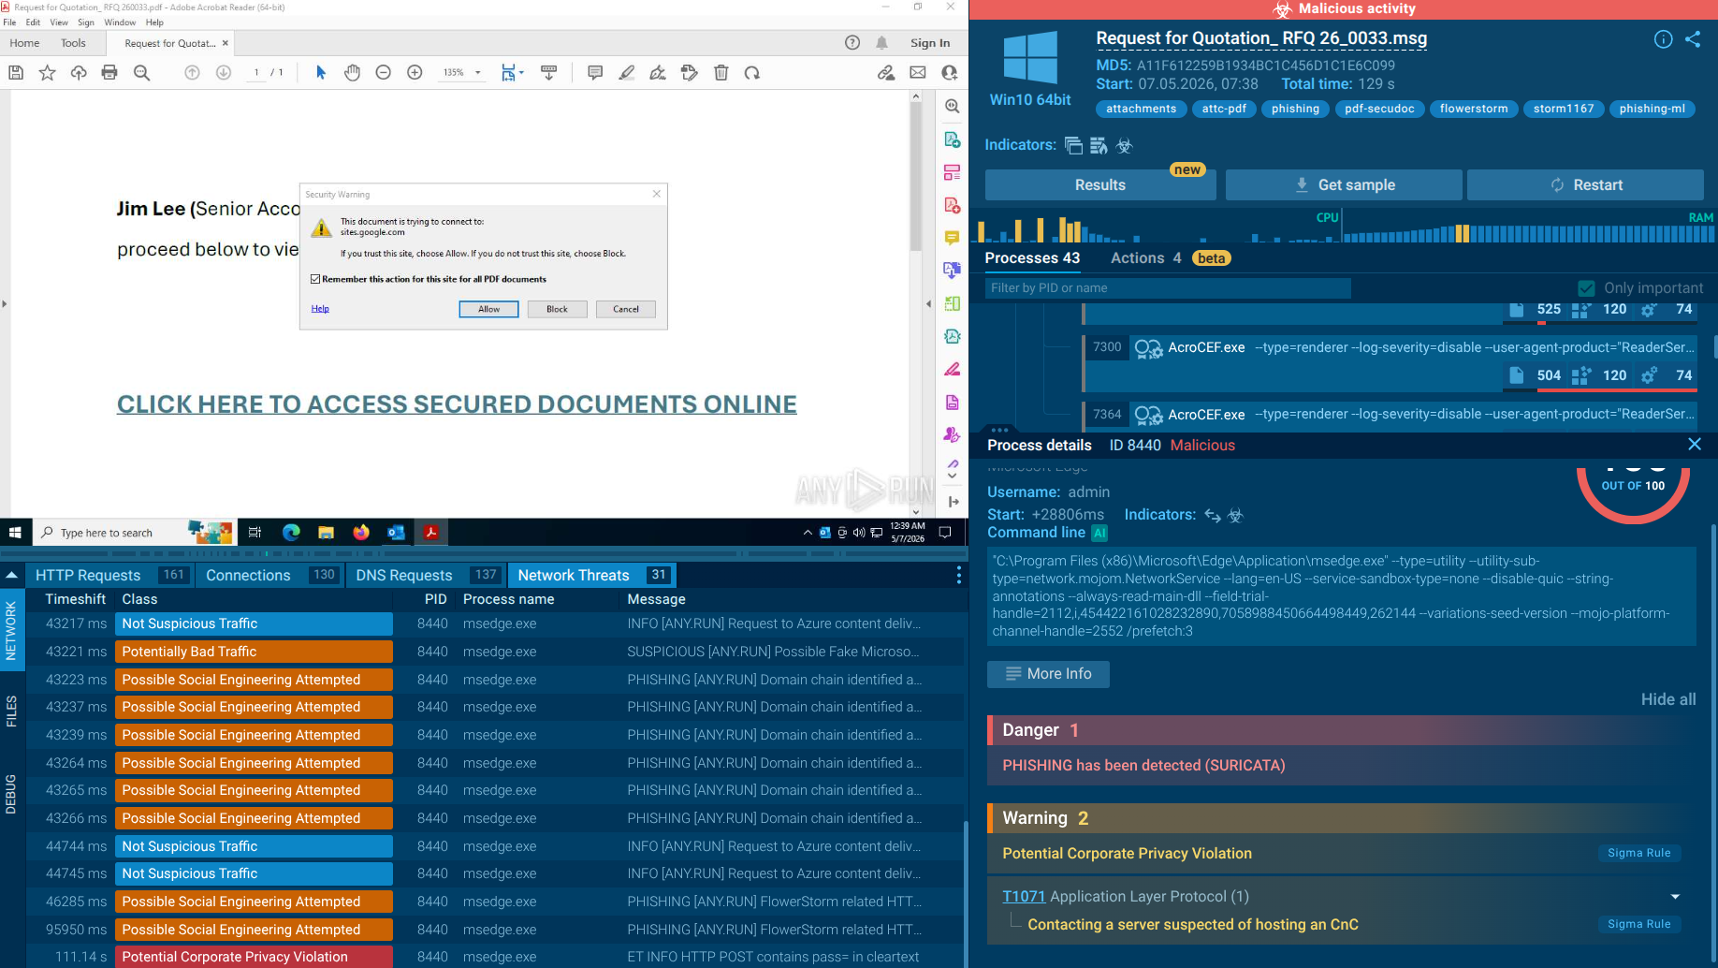
Task: Switch to the Tools tab in Acrobat
Action: tap(73, 43)
